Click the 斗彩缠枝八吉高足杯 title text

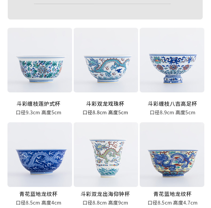[x=172, y=104]
